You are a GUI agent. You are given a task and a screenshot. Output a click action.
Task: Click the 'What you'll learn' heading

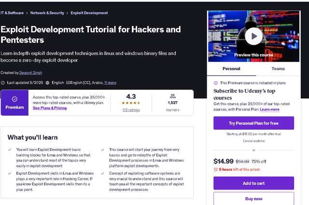(32, 137)
